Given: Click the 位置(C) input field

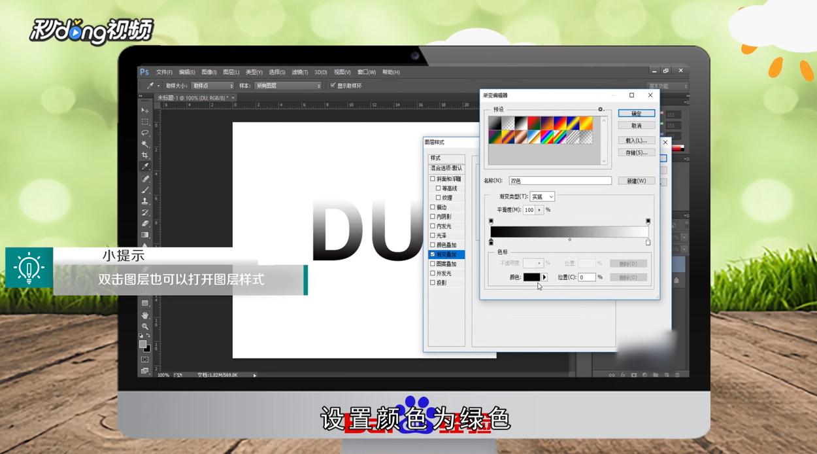Looking at the screenshot, I should 587,277.
